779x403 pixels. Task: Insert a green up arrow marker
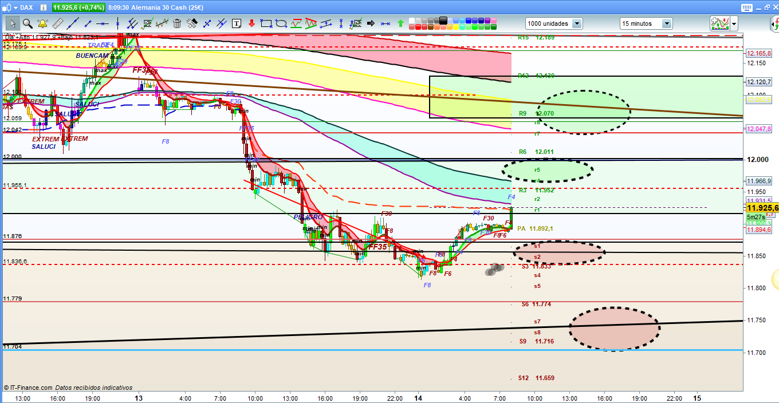pyautogui.click(x=400, y=23)
